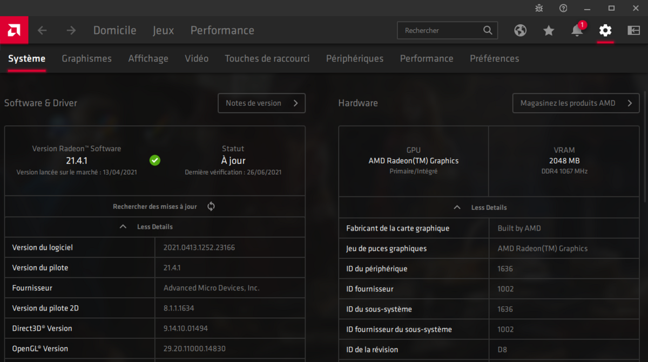Click the refresh updates icon
The width and height of the screenshot is (648, 362).
pyautogui.click(x=211, y=206)
